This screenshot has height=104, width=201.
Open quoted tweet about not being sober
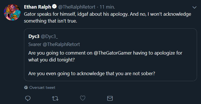[110, 55]
